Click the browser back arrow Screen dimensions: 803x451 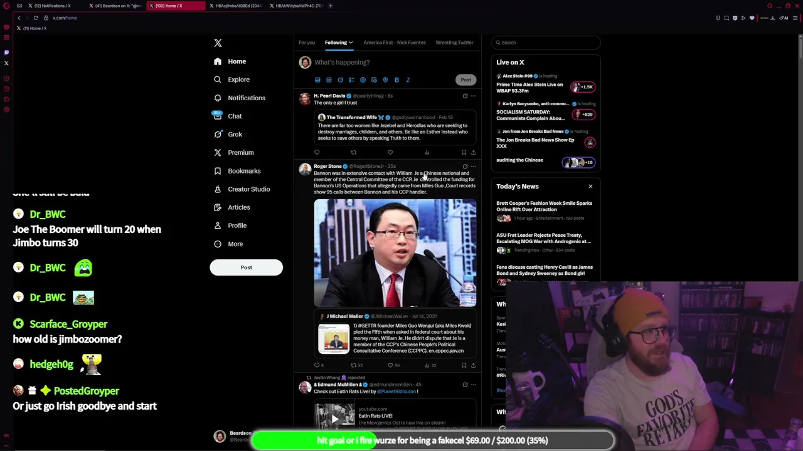(x=19, y=18)
